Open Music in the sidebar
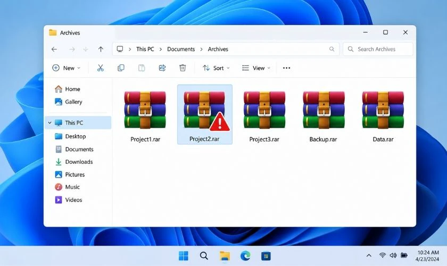The image size is (447, 266). [x=67, y=187]
